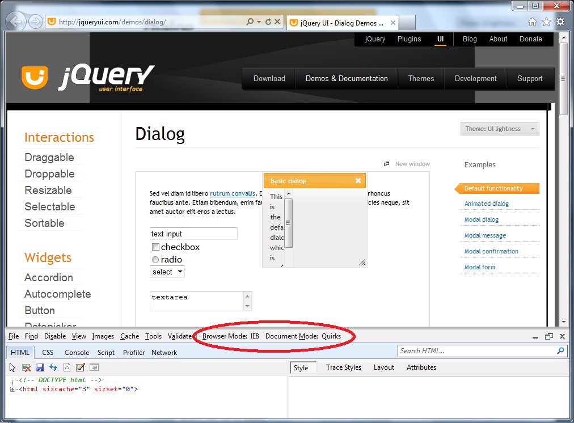Click the scrollbar thumb inside Basic dialog
Screen dimensions: 574x423
coord(288,222)
